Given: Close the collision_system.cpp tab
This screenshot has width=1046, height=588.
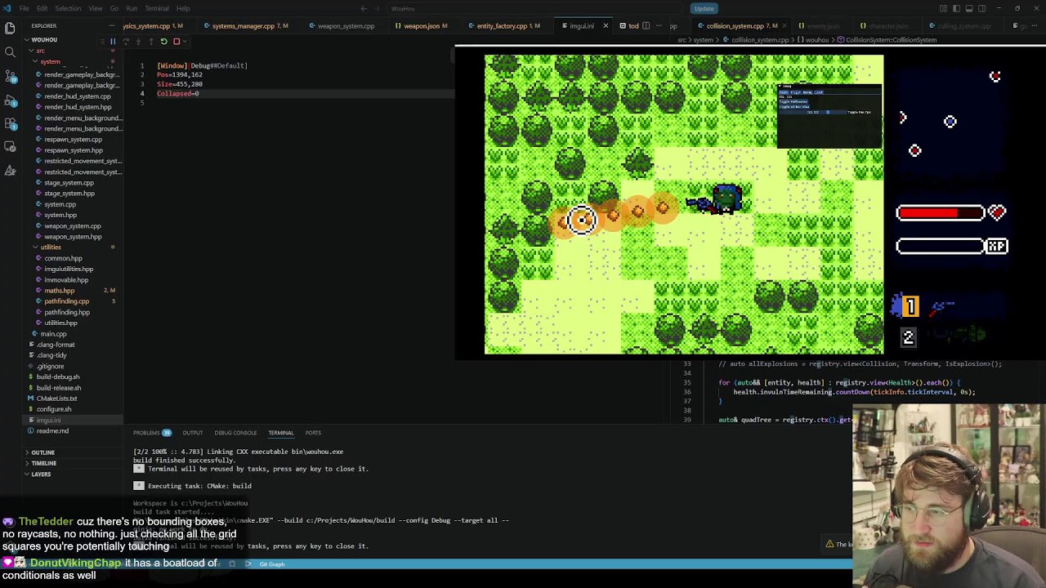Looking at the screenshot, I should [x=785, y=25].
